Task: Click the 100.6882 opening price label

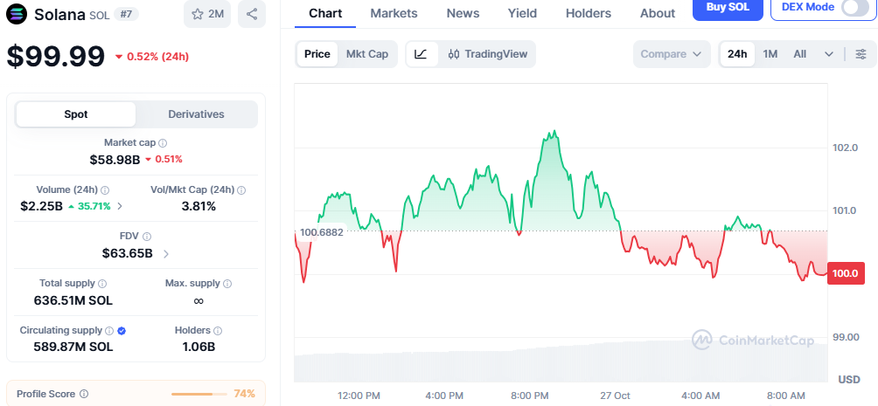Action: point(322,232)
